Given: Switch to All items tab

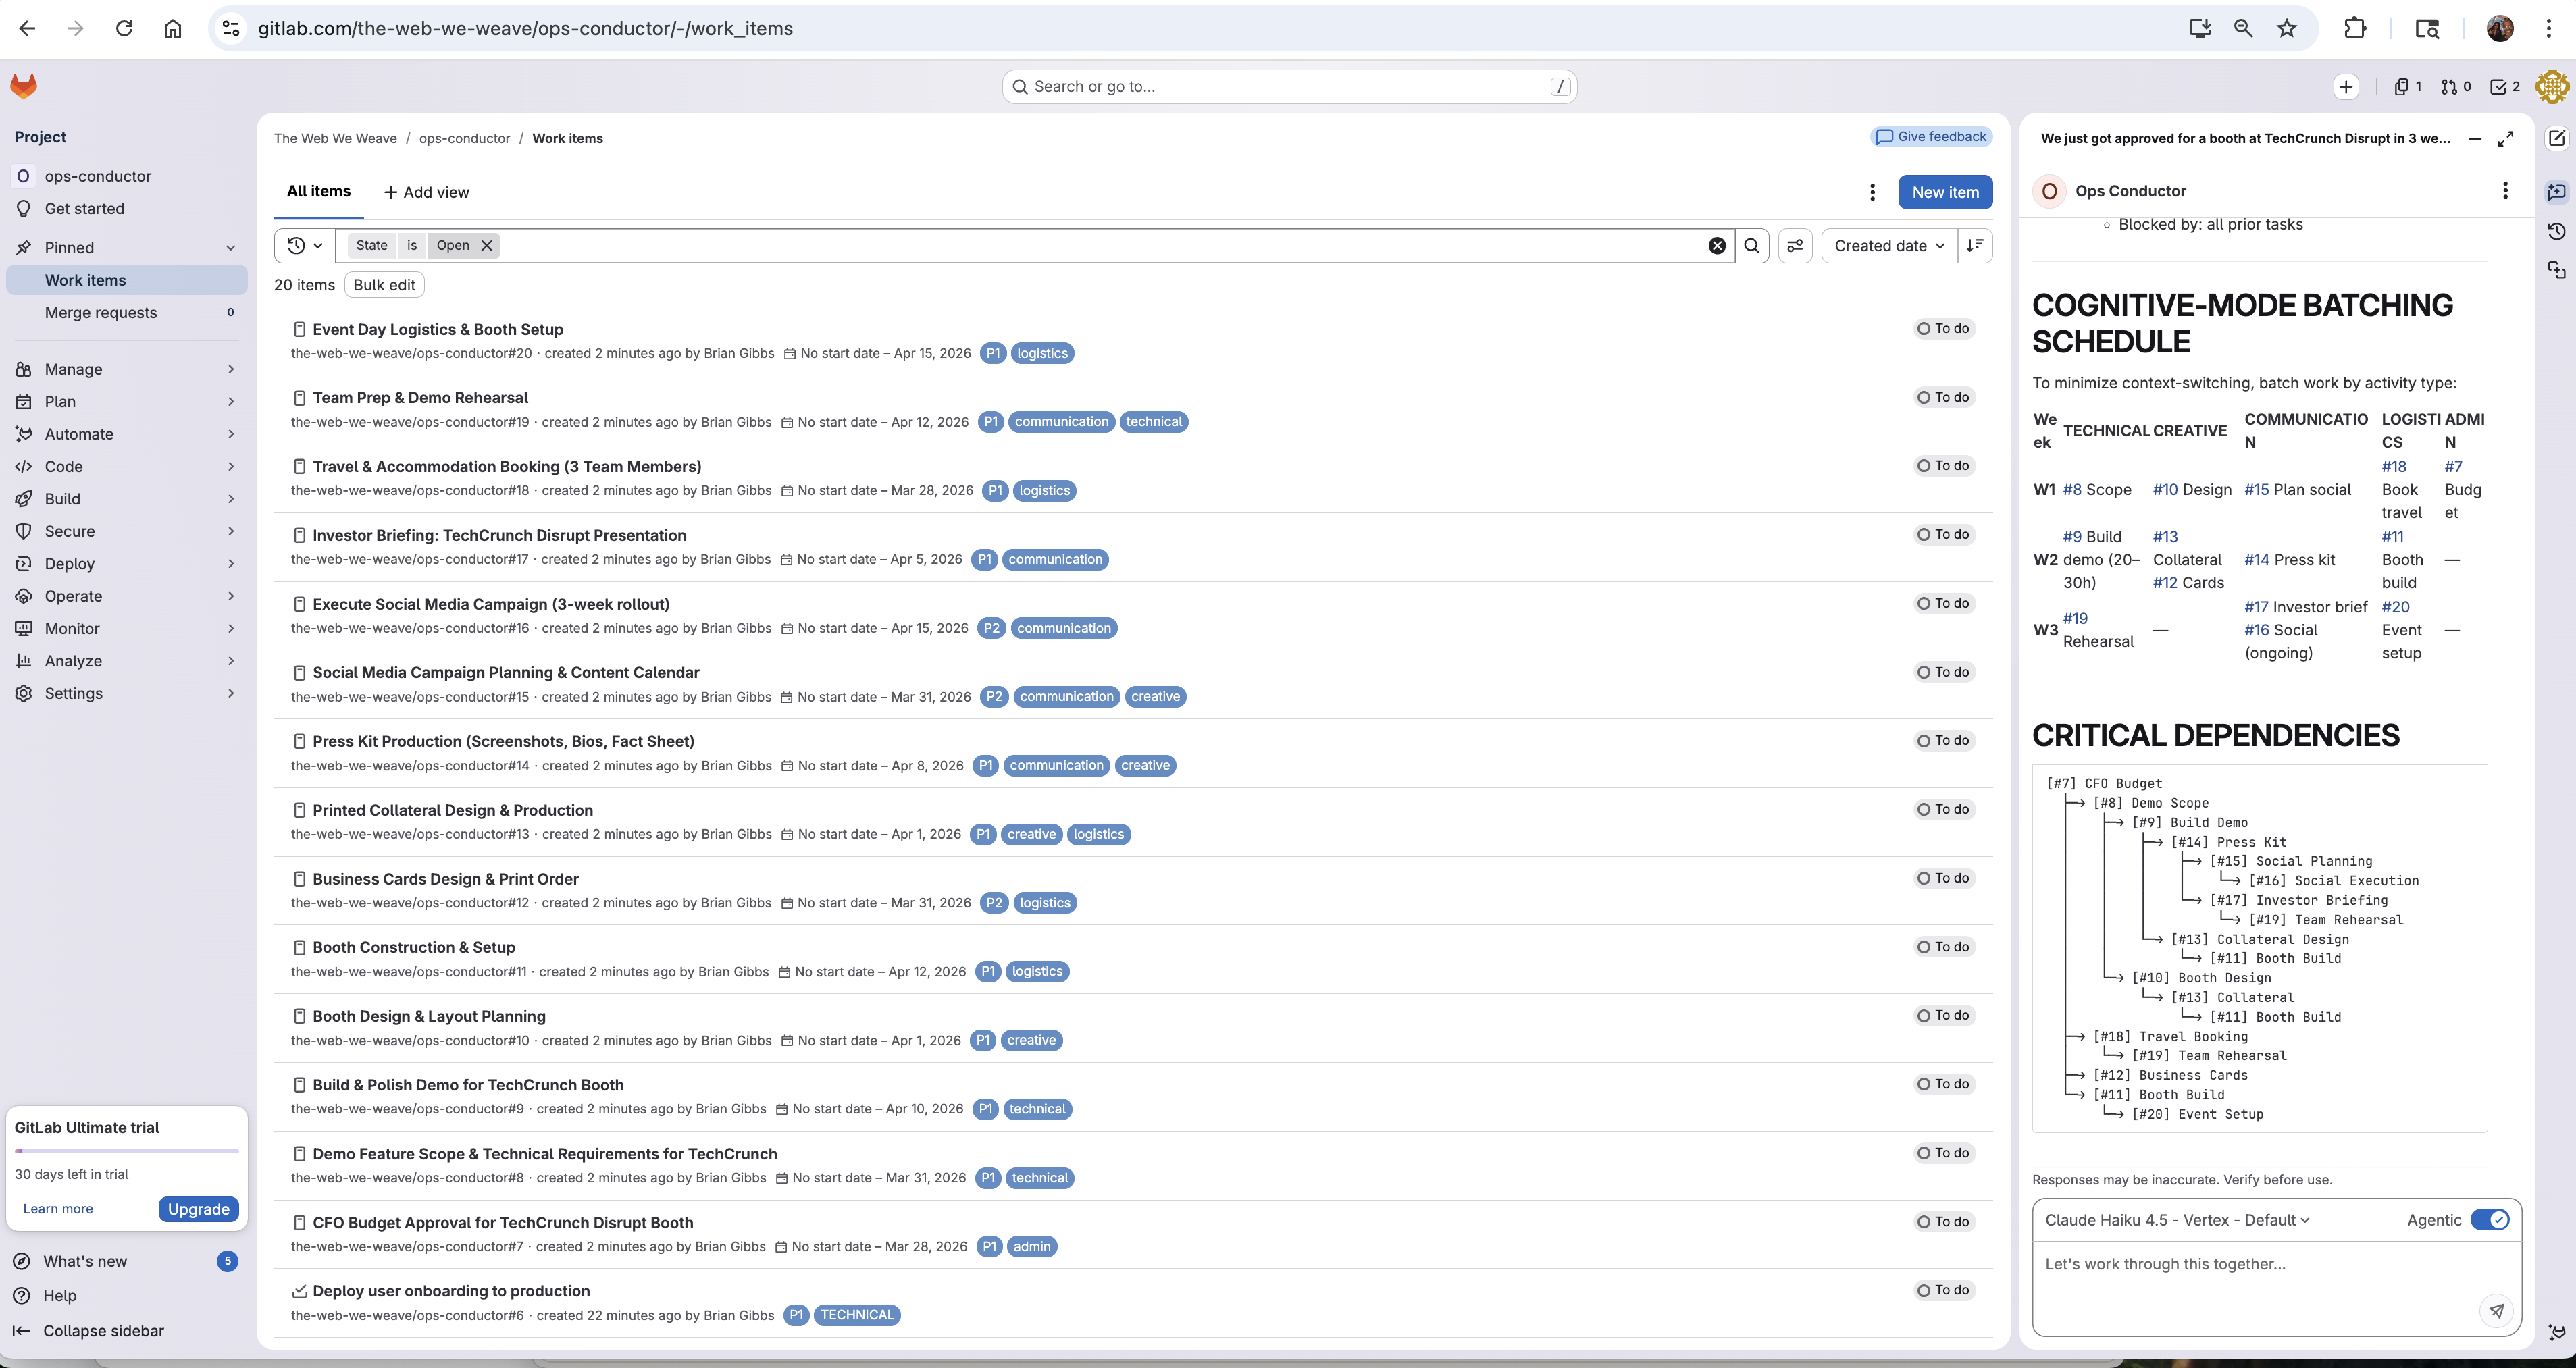Looking at the screenshot, I should point(318,192).
